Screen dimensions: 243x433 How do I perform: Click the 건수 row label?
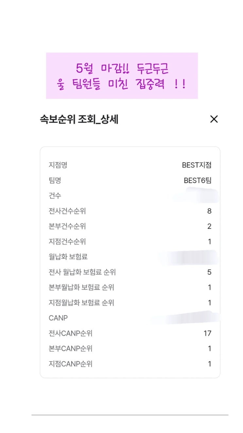(x=55, y=196)
